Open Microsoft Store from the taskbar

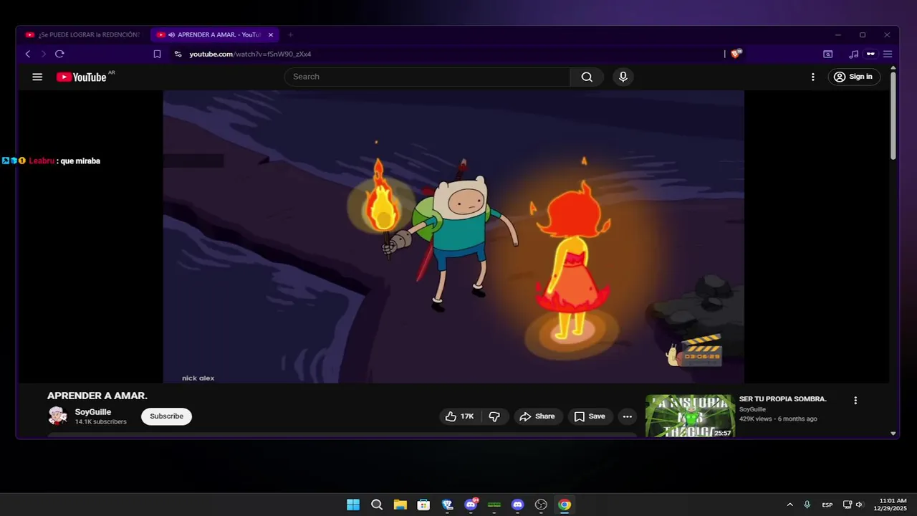(x=423, y=505)
